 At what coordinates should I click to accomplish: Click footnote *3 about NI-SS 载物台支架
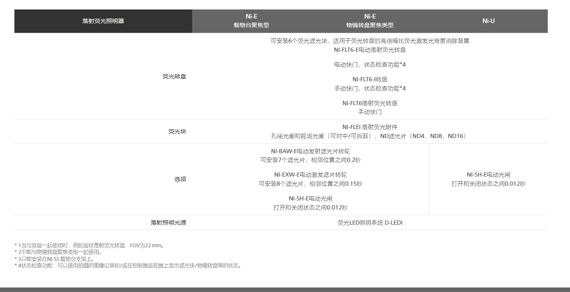tap(55, 259)
